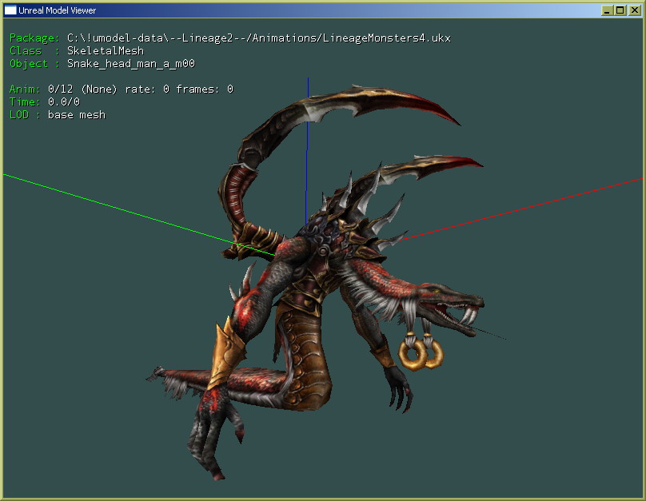Click the package path LineageMonsters4.ukx text
Viewport: 646px width, 501px height.
259,38
